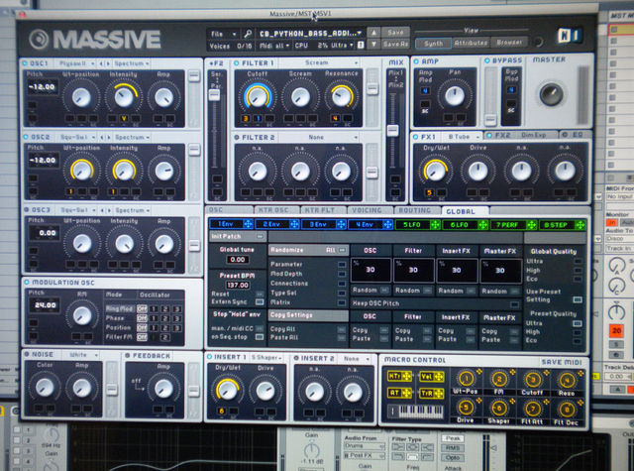Click the 3Env modulation cross handle
Screen dimensions: 634x471
[341, 224]
